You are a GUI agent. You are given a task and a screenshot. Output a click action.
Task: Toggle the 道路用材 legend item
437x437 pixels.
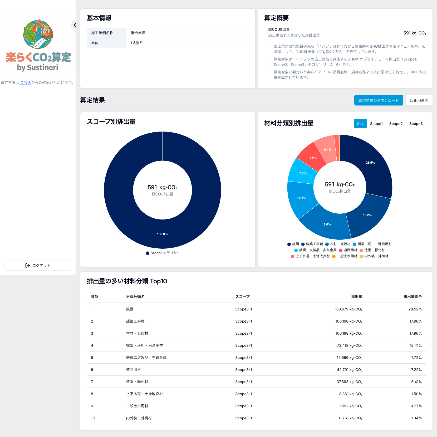[348, 250]
